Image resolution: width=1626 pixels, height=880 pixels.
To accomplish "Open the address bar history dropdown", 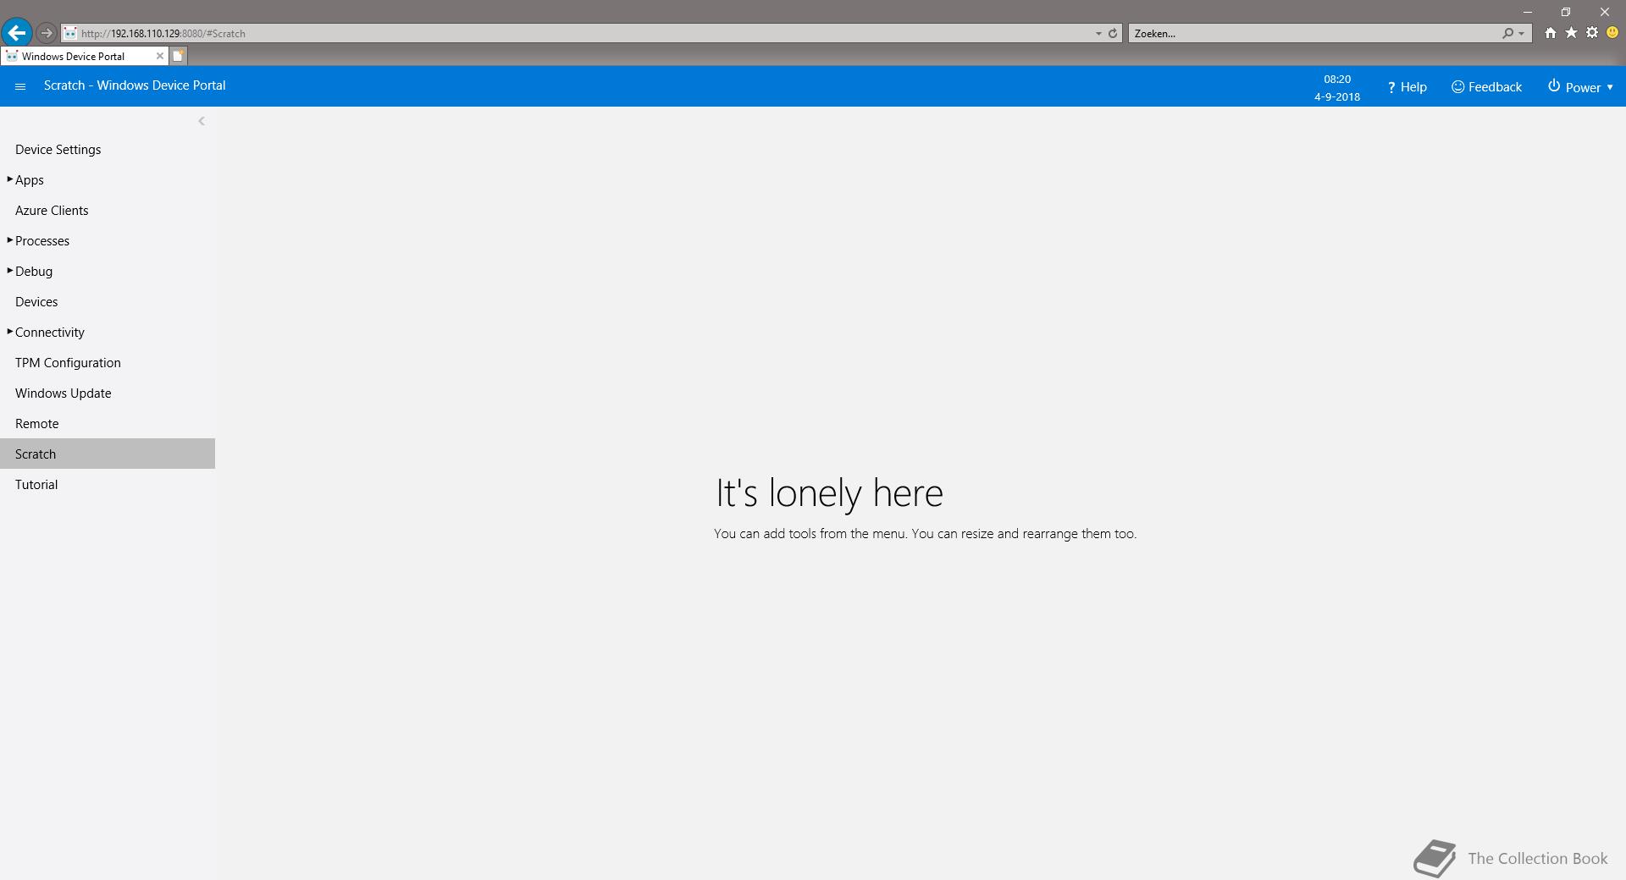I will point(1098,34).
